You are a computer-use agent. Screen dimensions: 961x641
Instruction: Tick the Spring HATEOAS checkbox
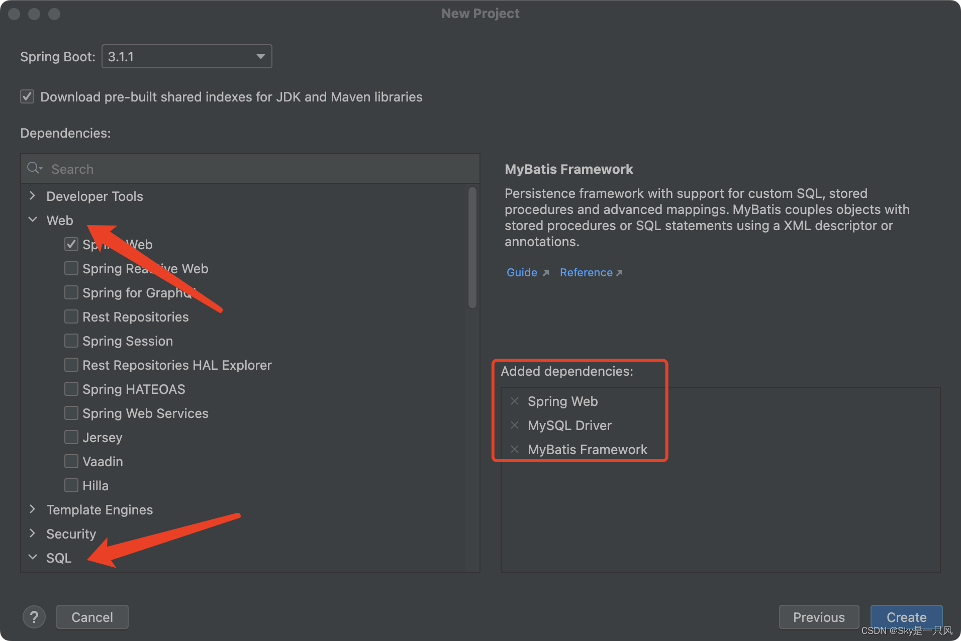(71, 389)
